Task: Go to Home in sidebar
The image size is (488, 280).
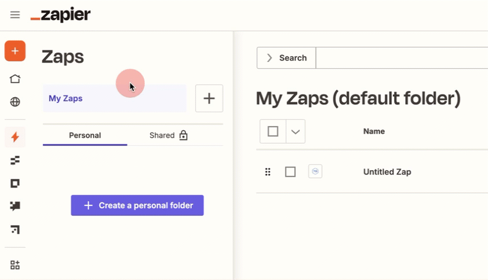Action: click(x=15, y=79)
